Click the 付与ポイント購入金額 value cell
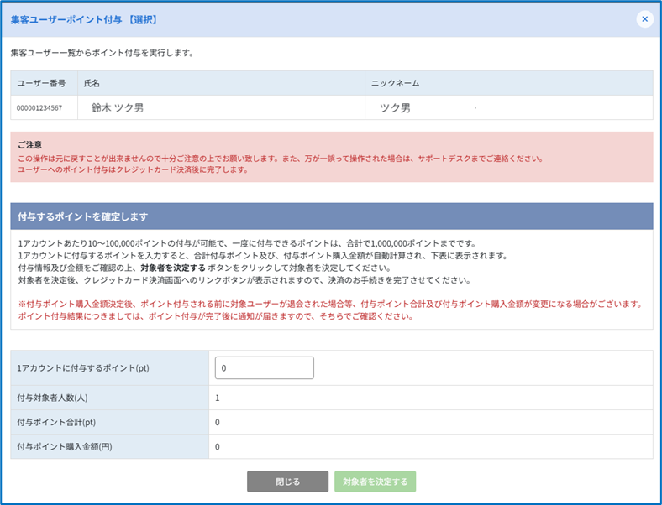 click(218, 447)
